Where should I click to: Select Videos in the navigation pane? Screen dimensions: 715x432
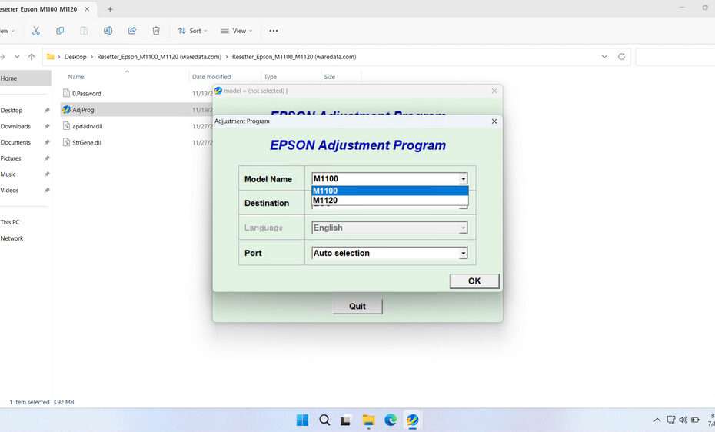(x=9, y=190)
